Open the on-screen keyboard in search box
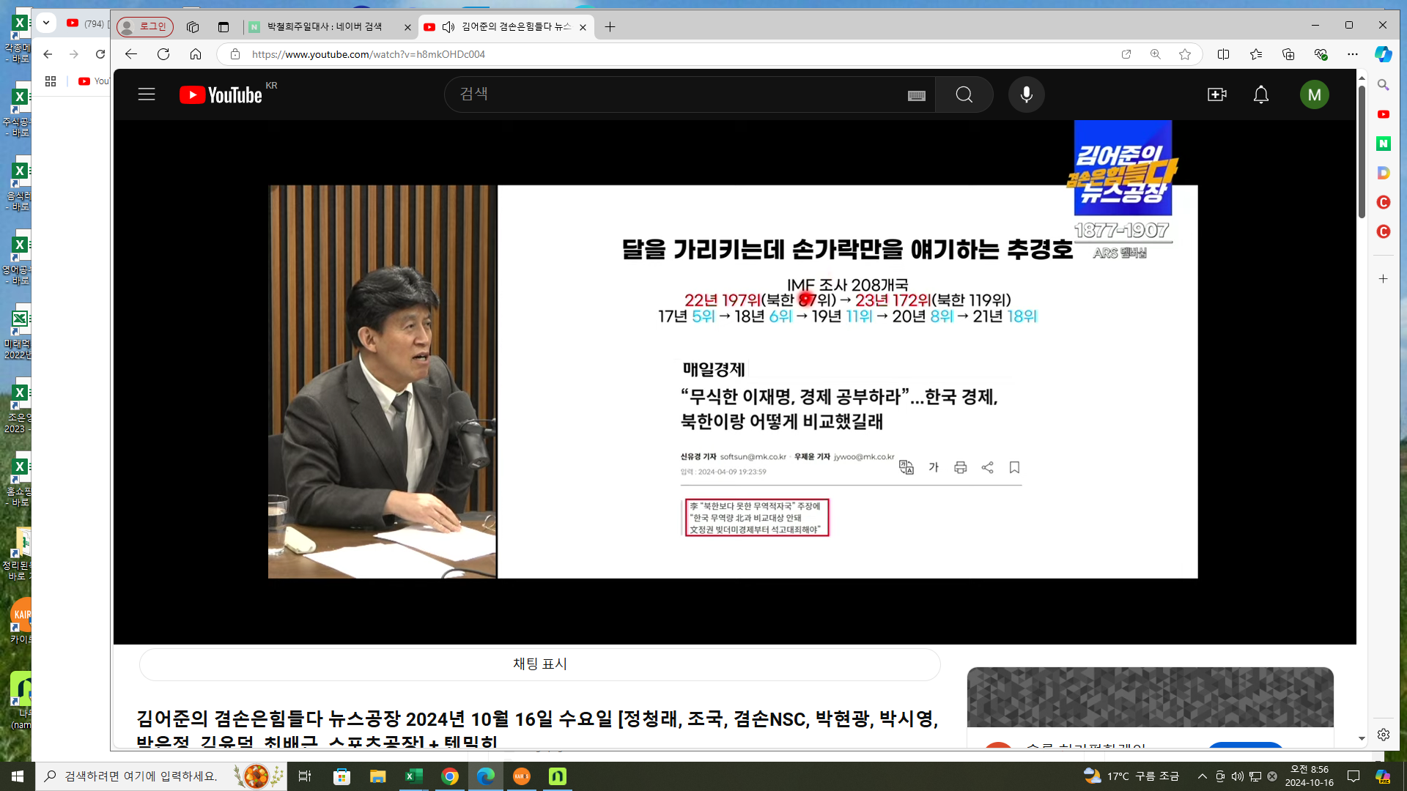This screenshot has height=791, width=1407. click(916, 95)
